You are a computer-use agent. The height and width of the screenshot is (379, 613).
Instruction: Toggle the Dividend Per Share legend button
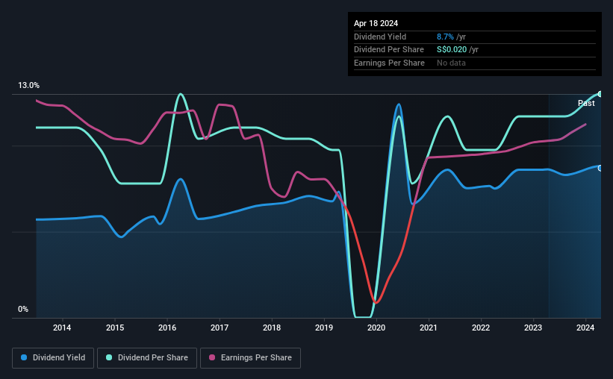click(147, 358)
